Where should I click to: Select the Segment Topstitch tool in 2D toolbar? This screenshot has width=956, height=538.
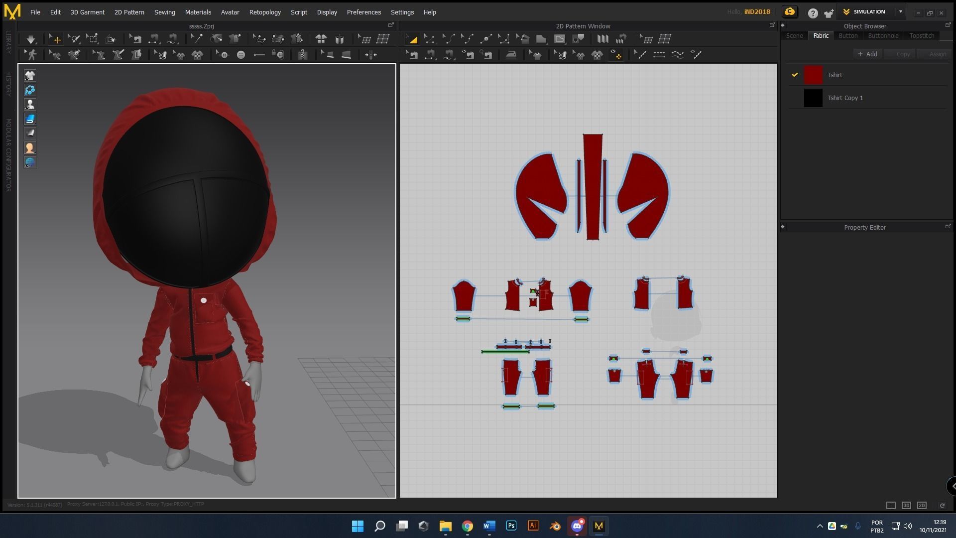pyautogui.click(x=659, y=55)
